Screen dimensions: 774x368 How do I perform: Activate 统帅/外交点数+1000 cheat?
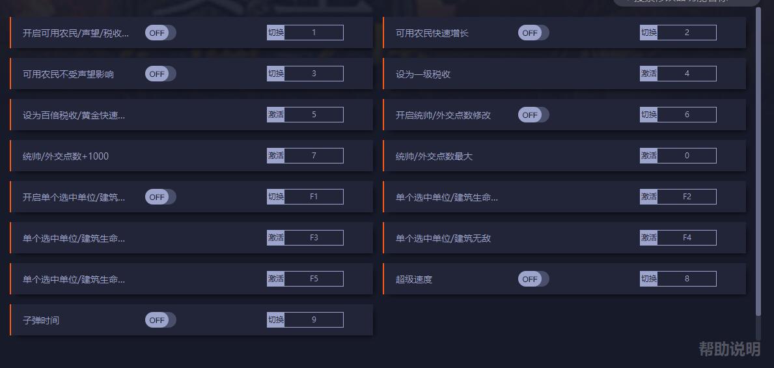tap(275, 156)
